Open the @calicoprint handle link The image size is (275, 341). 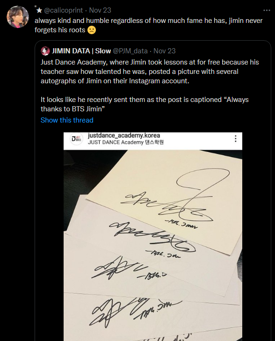tap(63, 10)
